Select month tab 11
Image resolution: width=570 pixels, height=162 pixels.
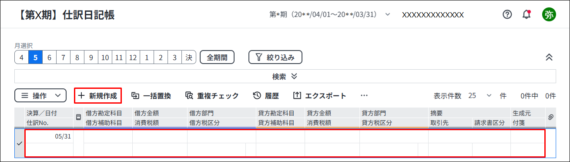119,57
